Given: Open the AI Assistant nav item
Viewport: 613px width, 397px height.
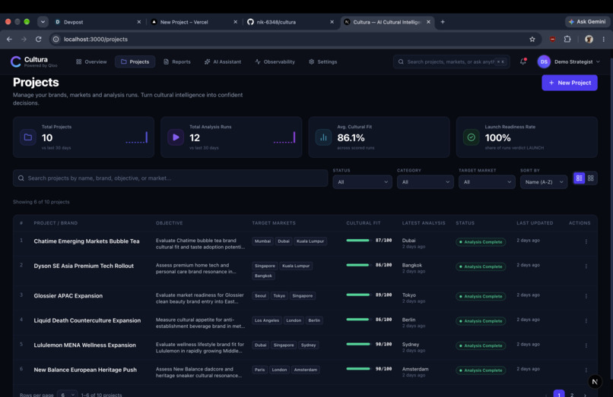Looking at the screenshot, I should tap(223, 61).
